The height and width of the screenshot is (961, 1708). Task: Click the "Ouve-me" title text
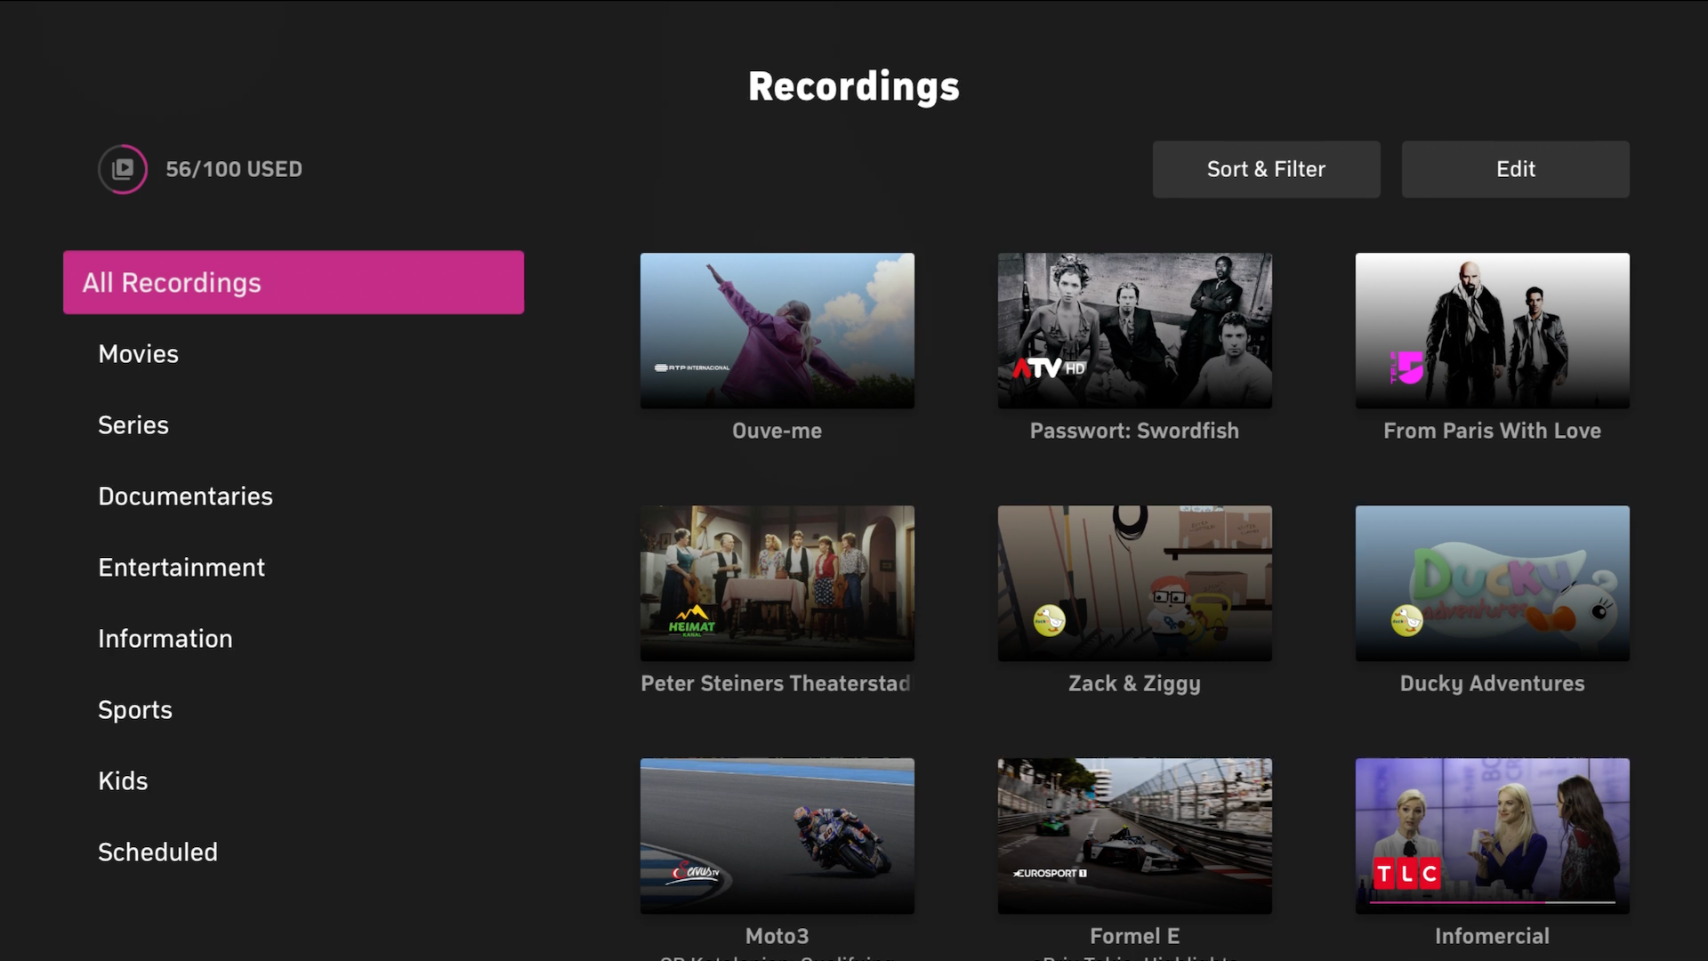(777, 431)
